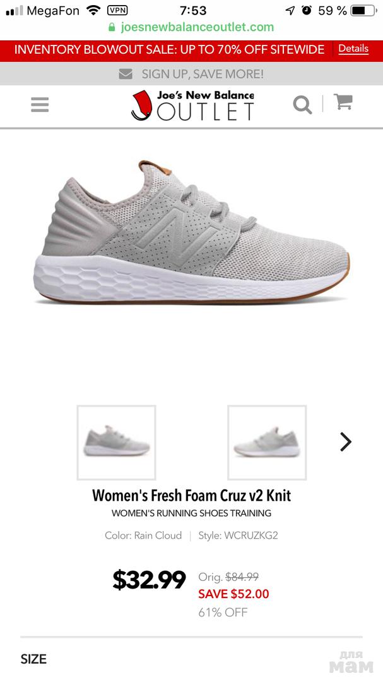Click the envelope sign-up icon
This screenshot has width=383, height=682.
(126, 75)
